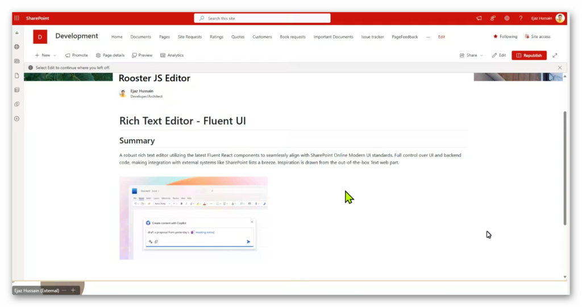Viewport: 582px width, 307px height.
Task: Click the Ejaz Hussain (External) tab label
Action: [37, 291]
